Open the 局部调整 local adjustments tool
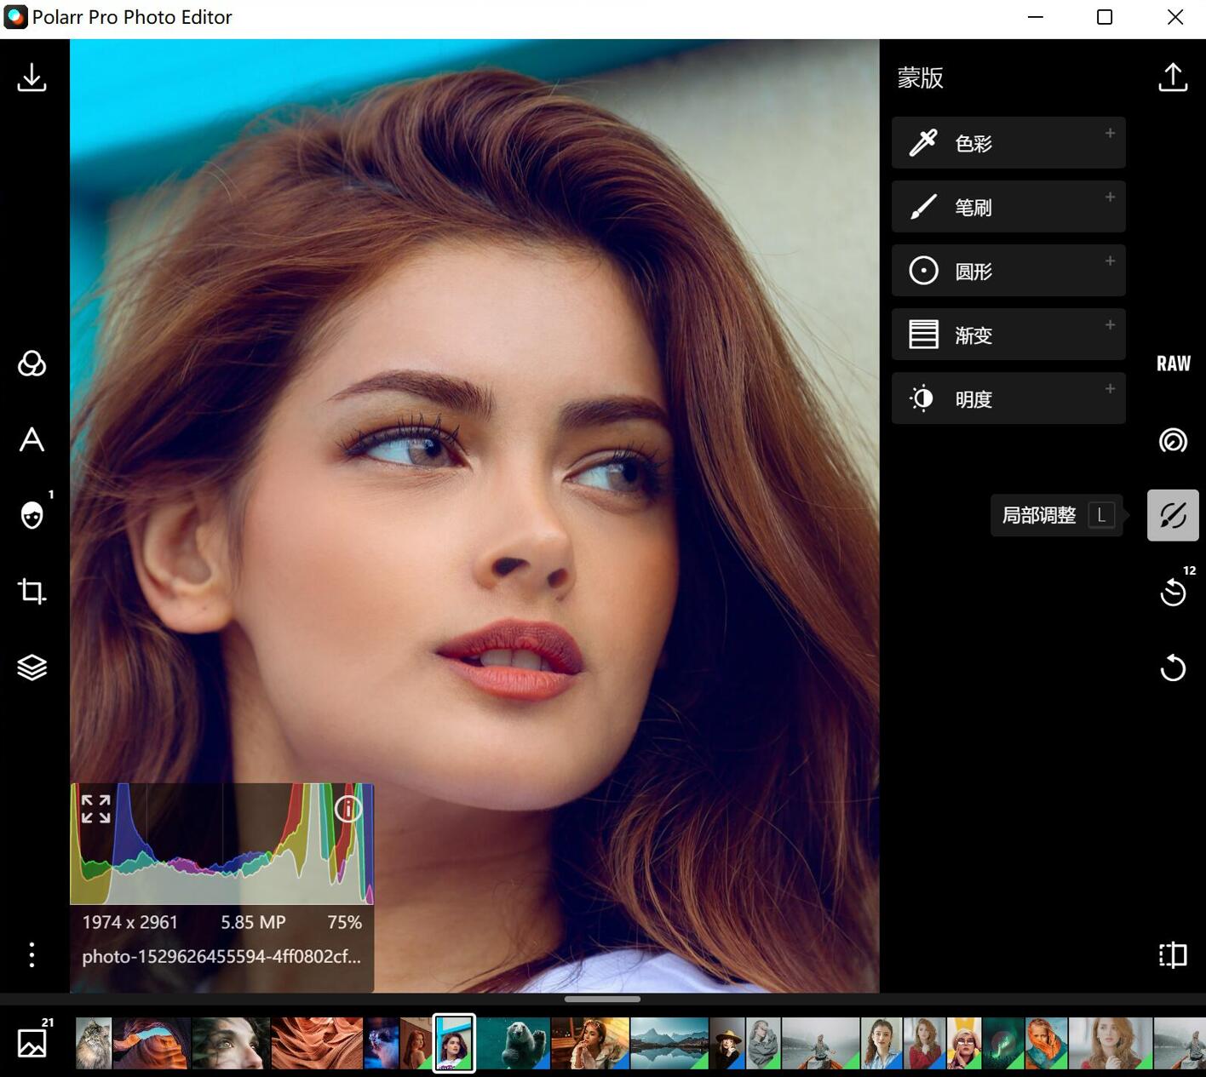 point(1173,515)
